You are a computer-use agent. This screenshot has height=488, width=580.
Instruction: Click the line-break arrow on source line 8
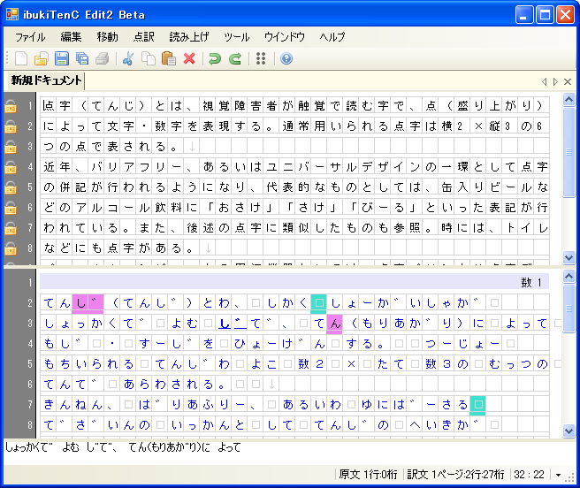tap(208, 248)
